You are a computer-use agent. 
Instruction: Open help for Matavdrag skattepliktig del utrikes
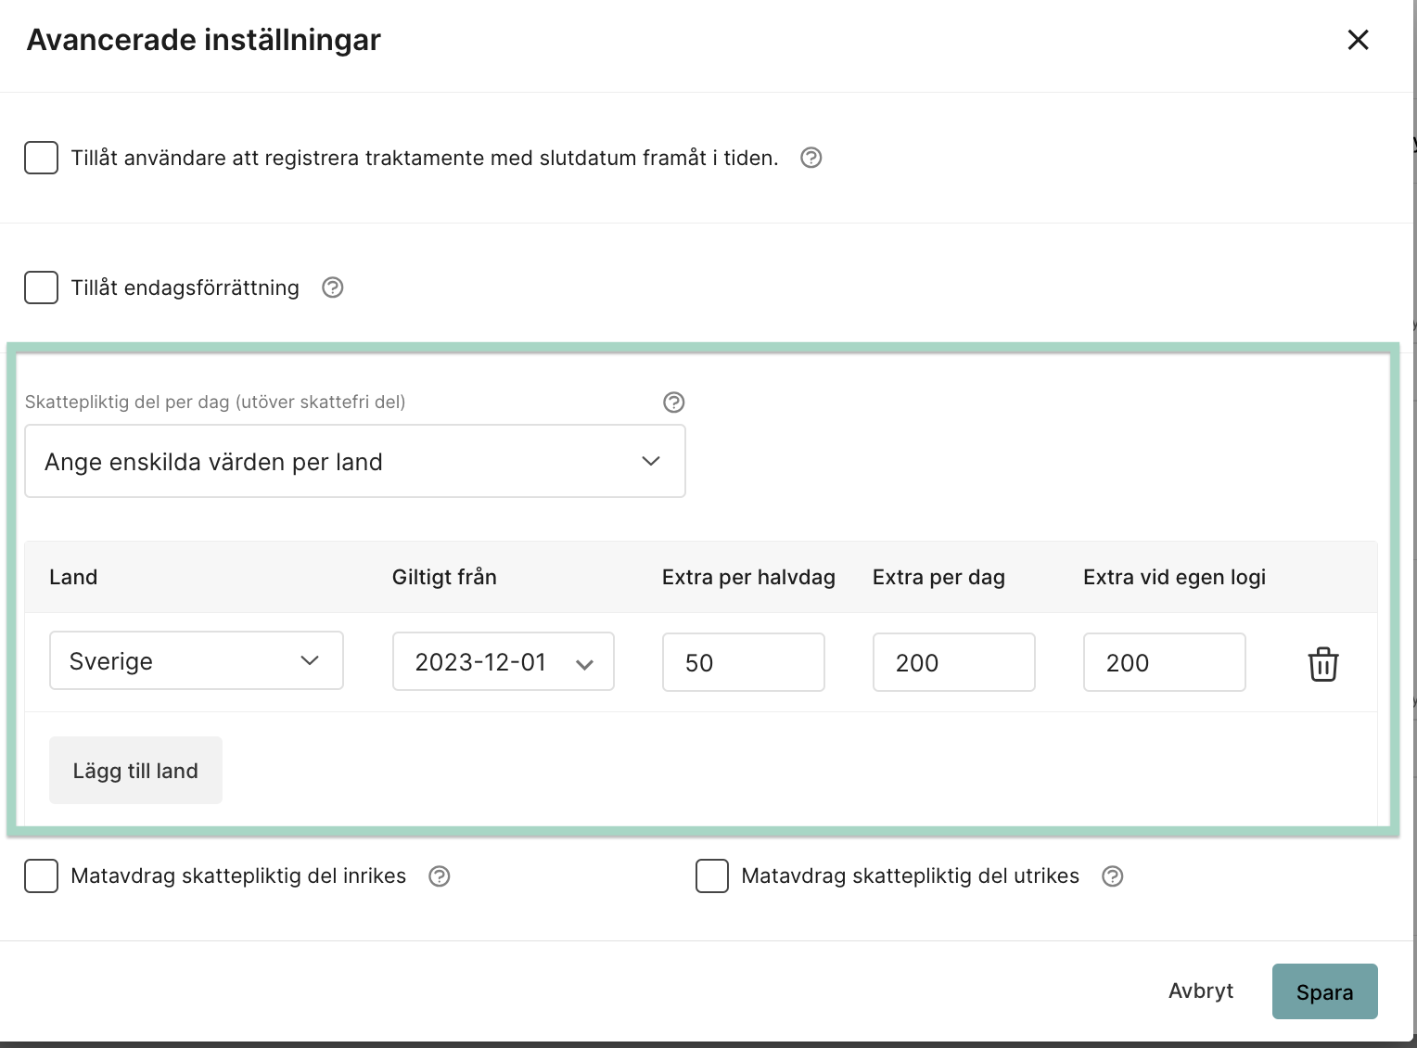tap(1113, 876)
